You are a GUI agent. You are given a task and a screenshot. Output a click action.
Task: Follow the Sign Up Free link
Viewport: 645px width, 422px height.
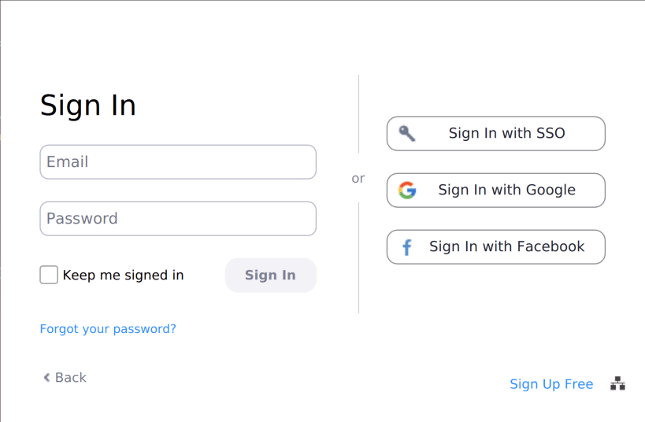pyautogui.click(x=551, y=384)
